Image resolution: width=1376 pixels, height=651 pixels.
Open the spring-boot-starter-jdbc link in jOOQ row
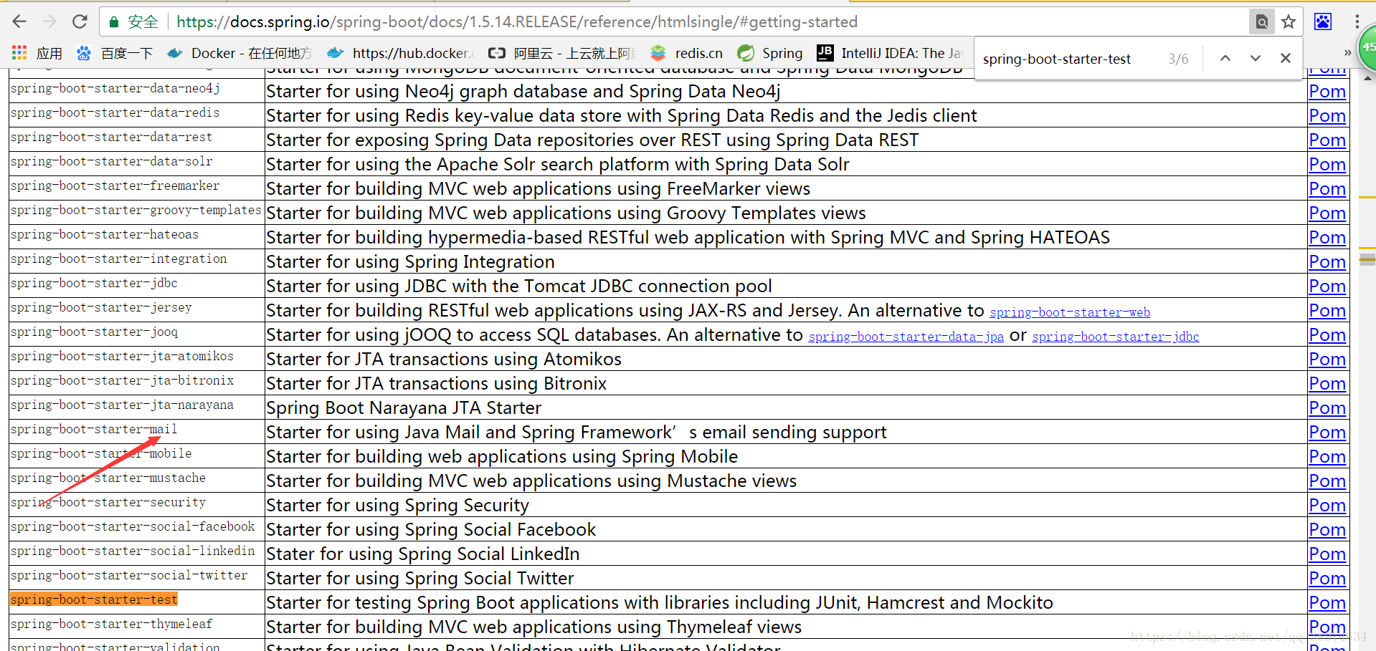click(1116, 337)
